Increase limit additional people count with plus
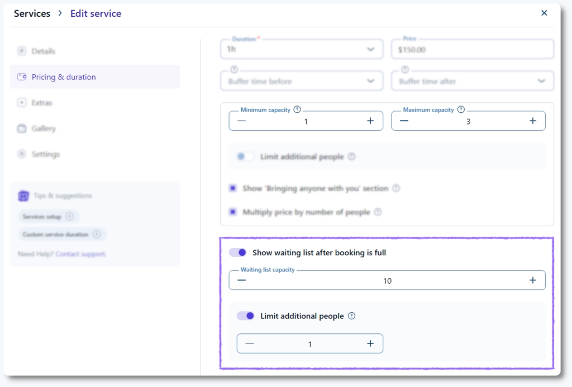The image size is (572, 387). tap(370, 344)
